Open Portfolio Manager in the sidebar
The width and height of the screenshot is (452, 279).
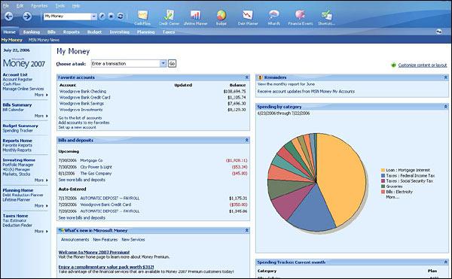pos(18,165)
